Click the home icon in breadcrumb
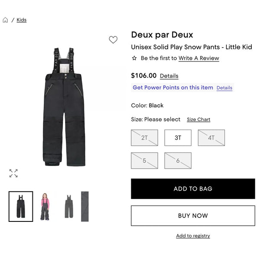 coord(5,20)
